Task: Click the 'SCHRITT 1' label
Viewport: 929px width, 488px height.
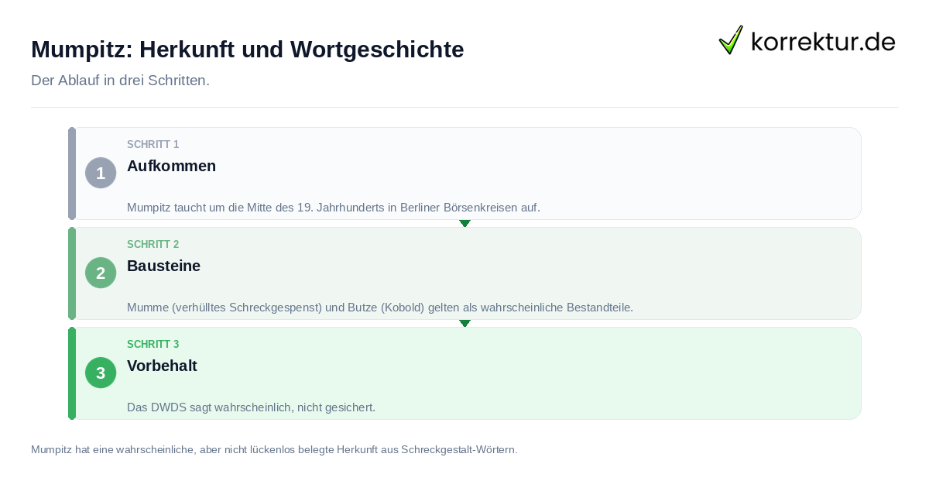Action: coord(153,145)
